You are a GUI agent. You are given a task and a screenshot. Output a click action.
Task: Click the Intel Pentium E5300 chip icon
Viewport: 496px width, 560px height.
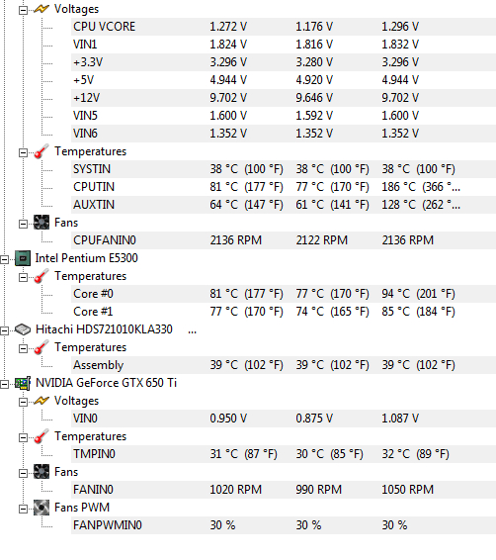pos(23,258)
